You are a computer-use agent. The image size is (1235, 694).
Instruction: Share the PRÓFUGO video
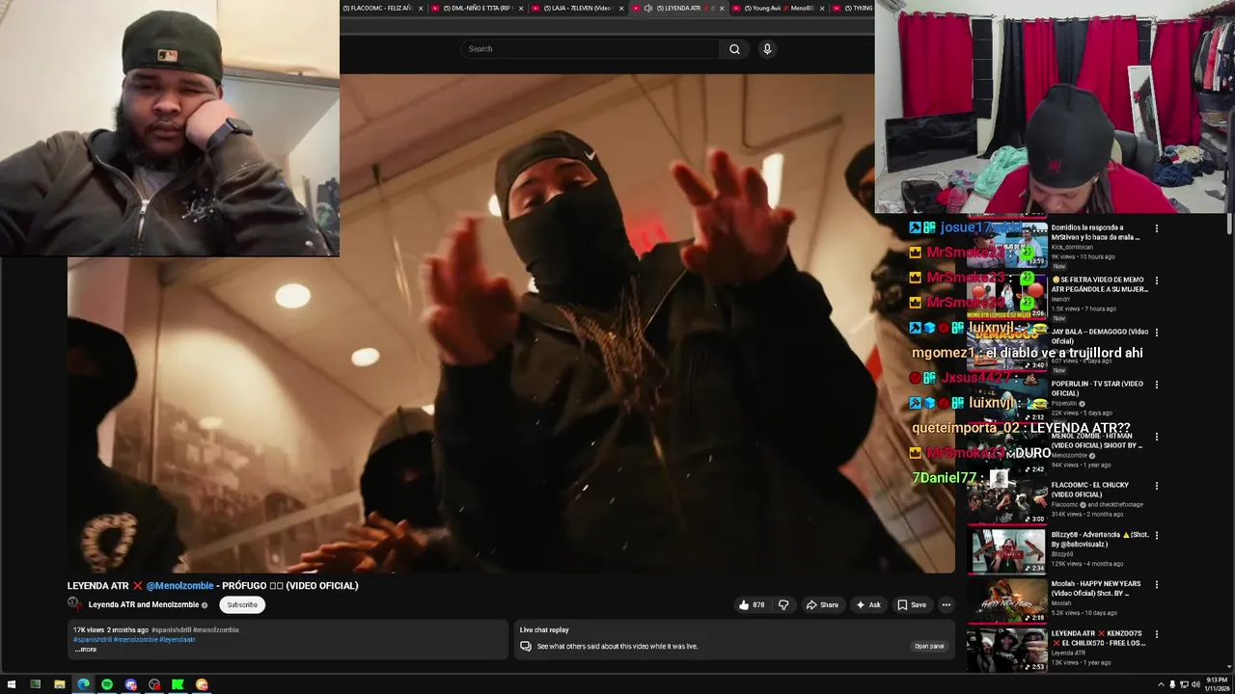click(822, 605)
